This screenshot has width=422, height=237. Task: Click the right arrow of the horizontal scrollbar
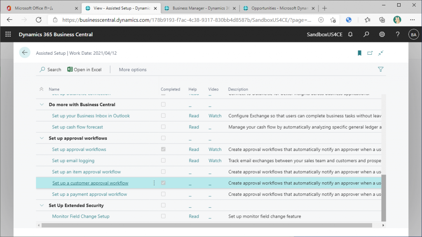pyautogui.click(x=383, y=225)
